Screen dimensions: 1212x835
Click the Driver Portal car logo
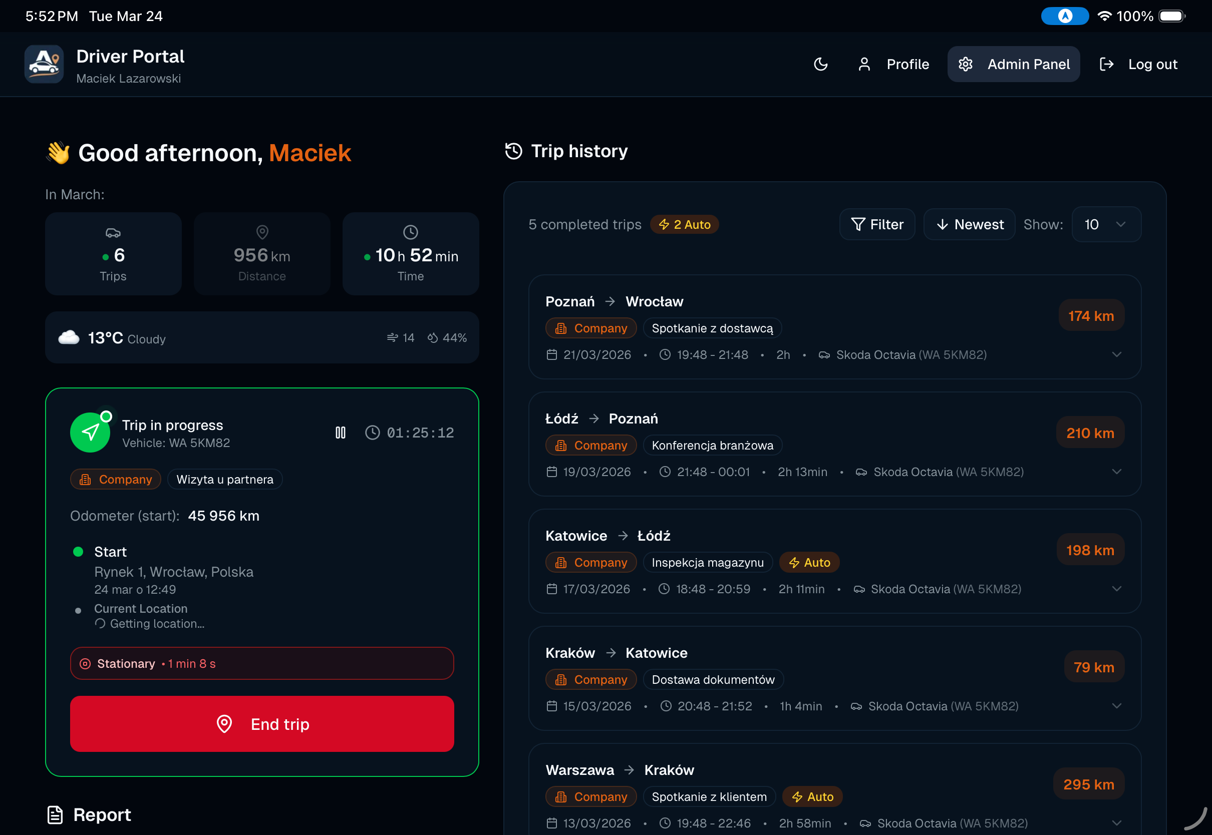click(44, 64)
